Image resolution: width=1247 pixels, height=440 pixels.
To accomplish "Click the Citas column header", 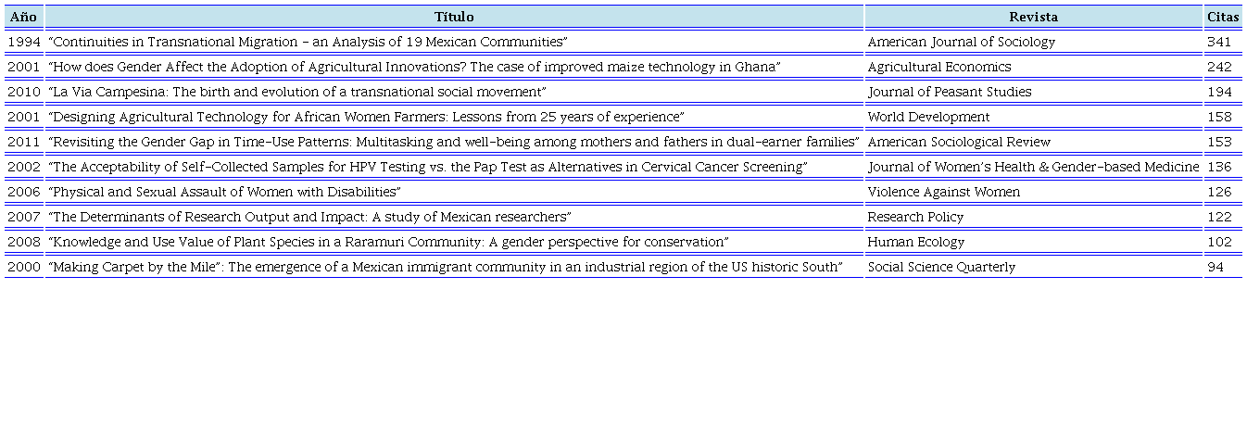I will (x=1223, y=17).
